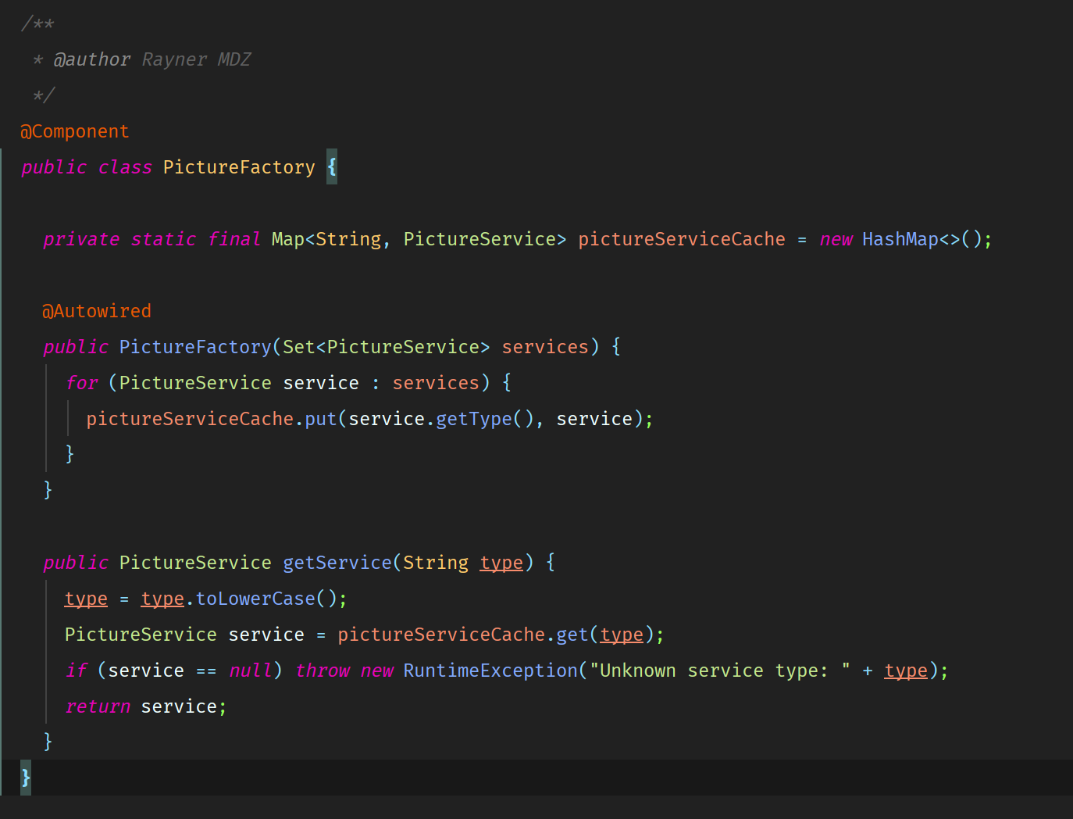Click the "Unknown service type: " string literal
This screenshot has width=1073, height=819.
[719, 671]
